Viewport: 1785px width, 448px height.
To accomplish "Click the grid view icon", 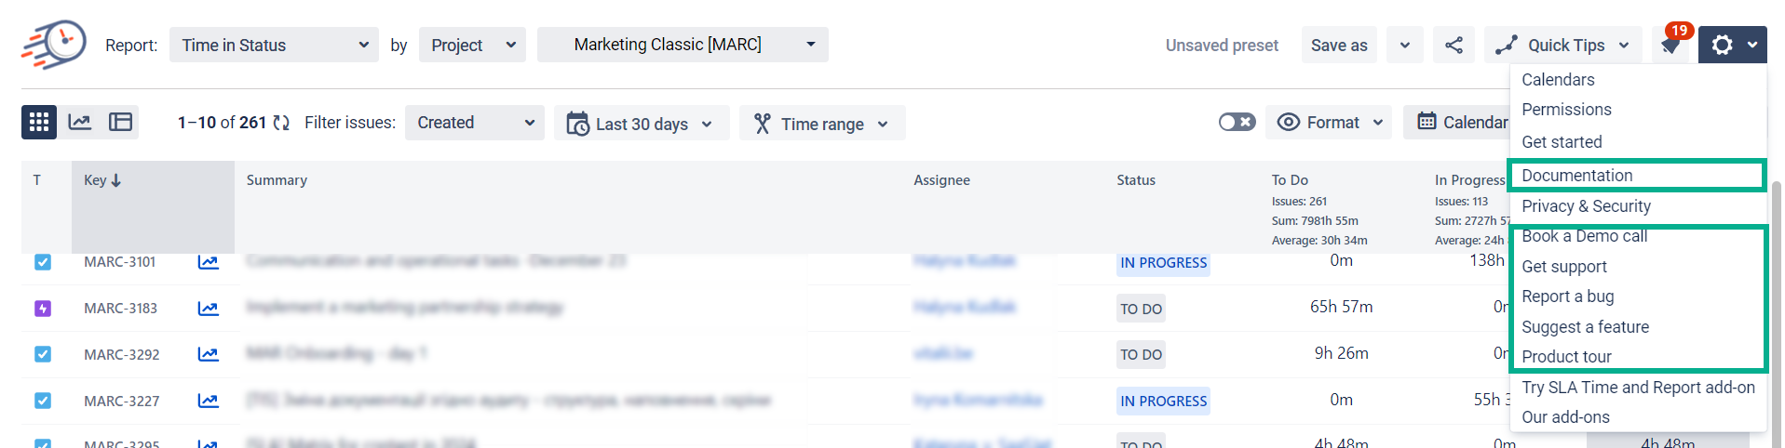I will pos(39,123).
